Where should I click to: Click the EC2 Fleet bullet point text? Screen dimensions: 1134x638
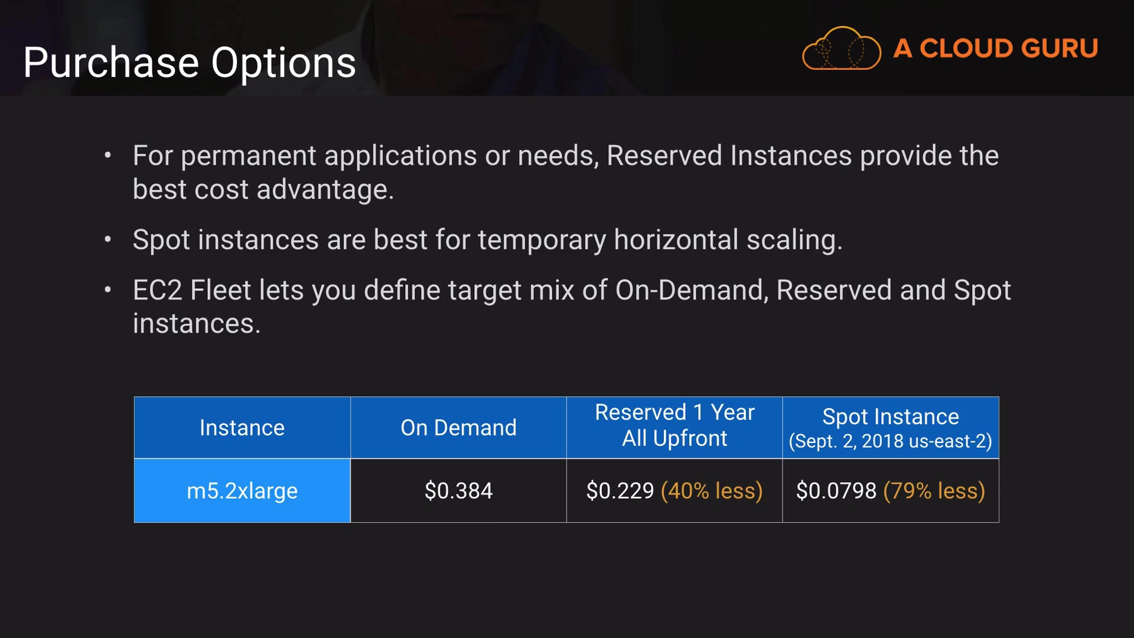(x=571, y=291)
